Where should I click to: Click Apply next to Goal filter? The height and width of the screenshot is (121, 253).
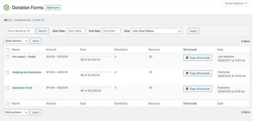point(193,31)
